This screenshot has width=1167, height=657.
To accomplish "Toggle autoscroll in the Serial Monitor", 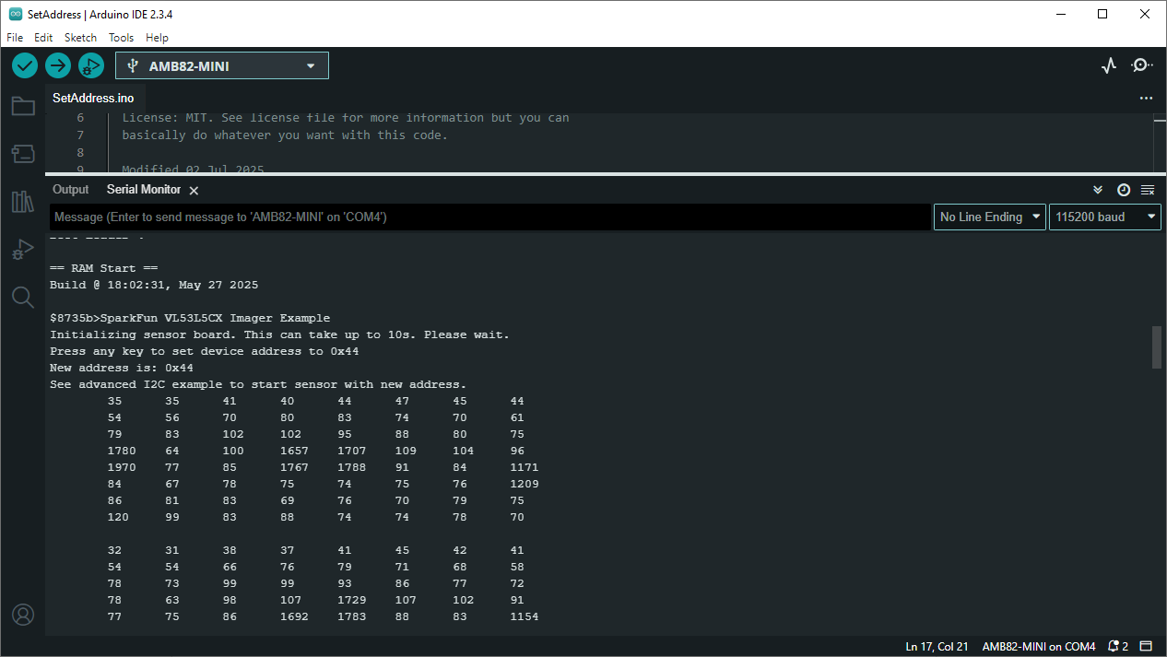I will click(1098, 190).
